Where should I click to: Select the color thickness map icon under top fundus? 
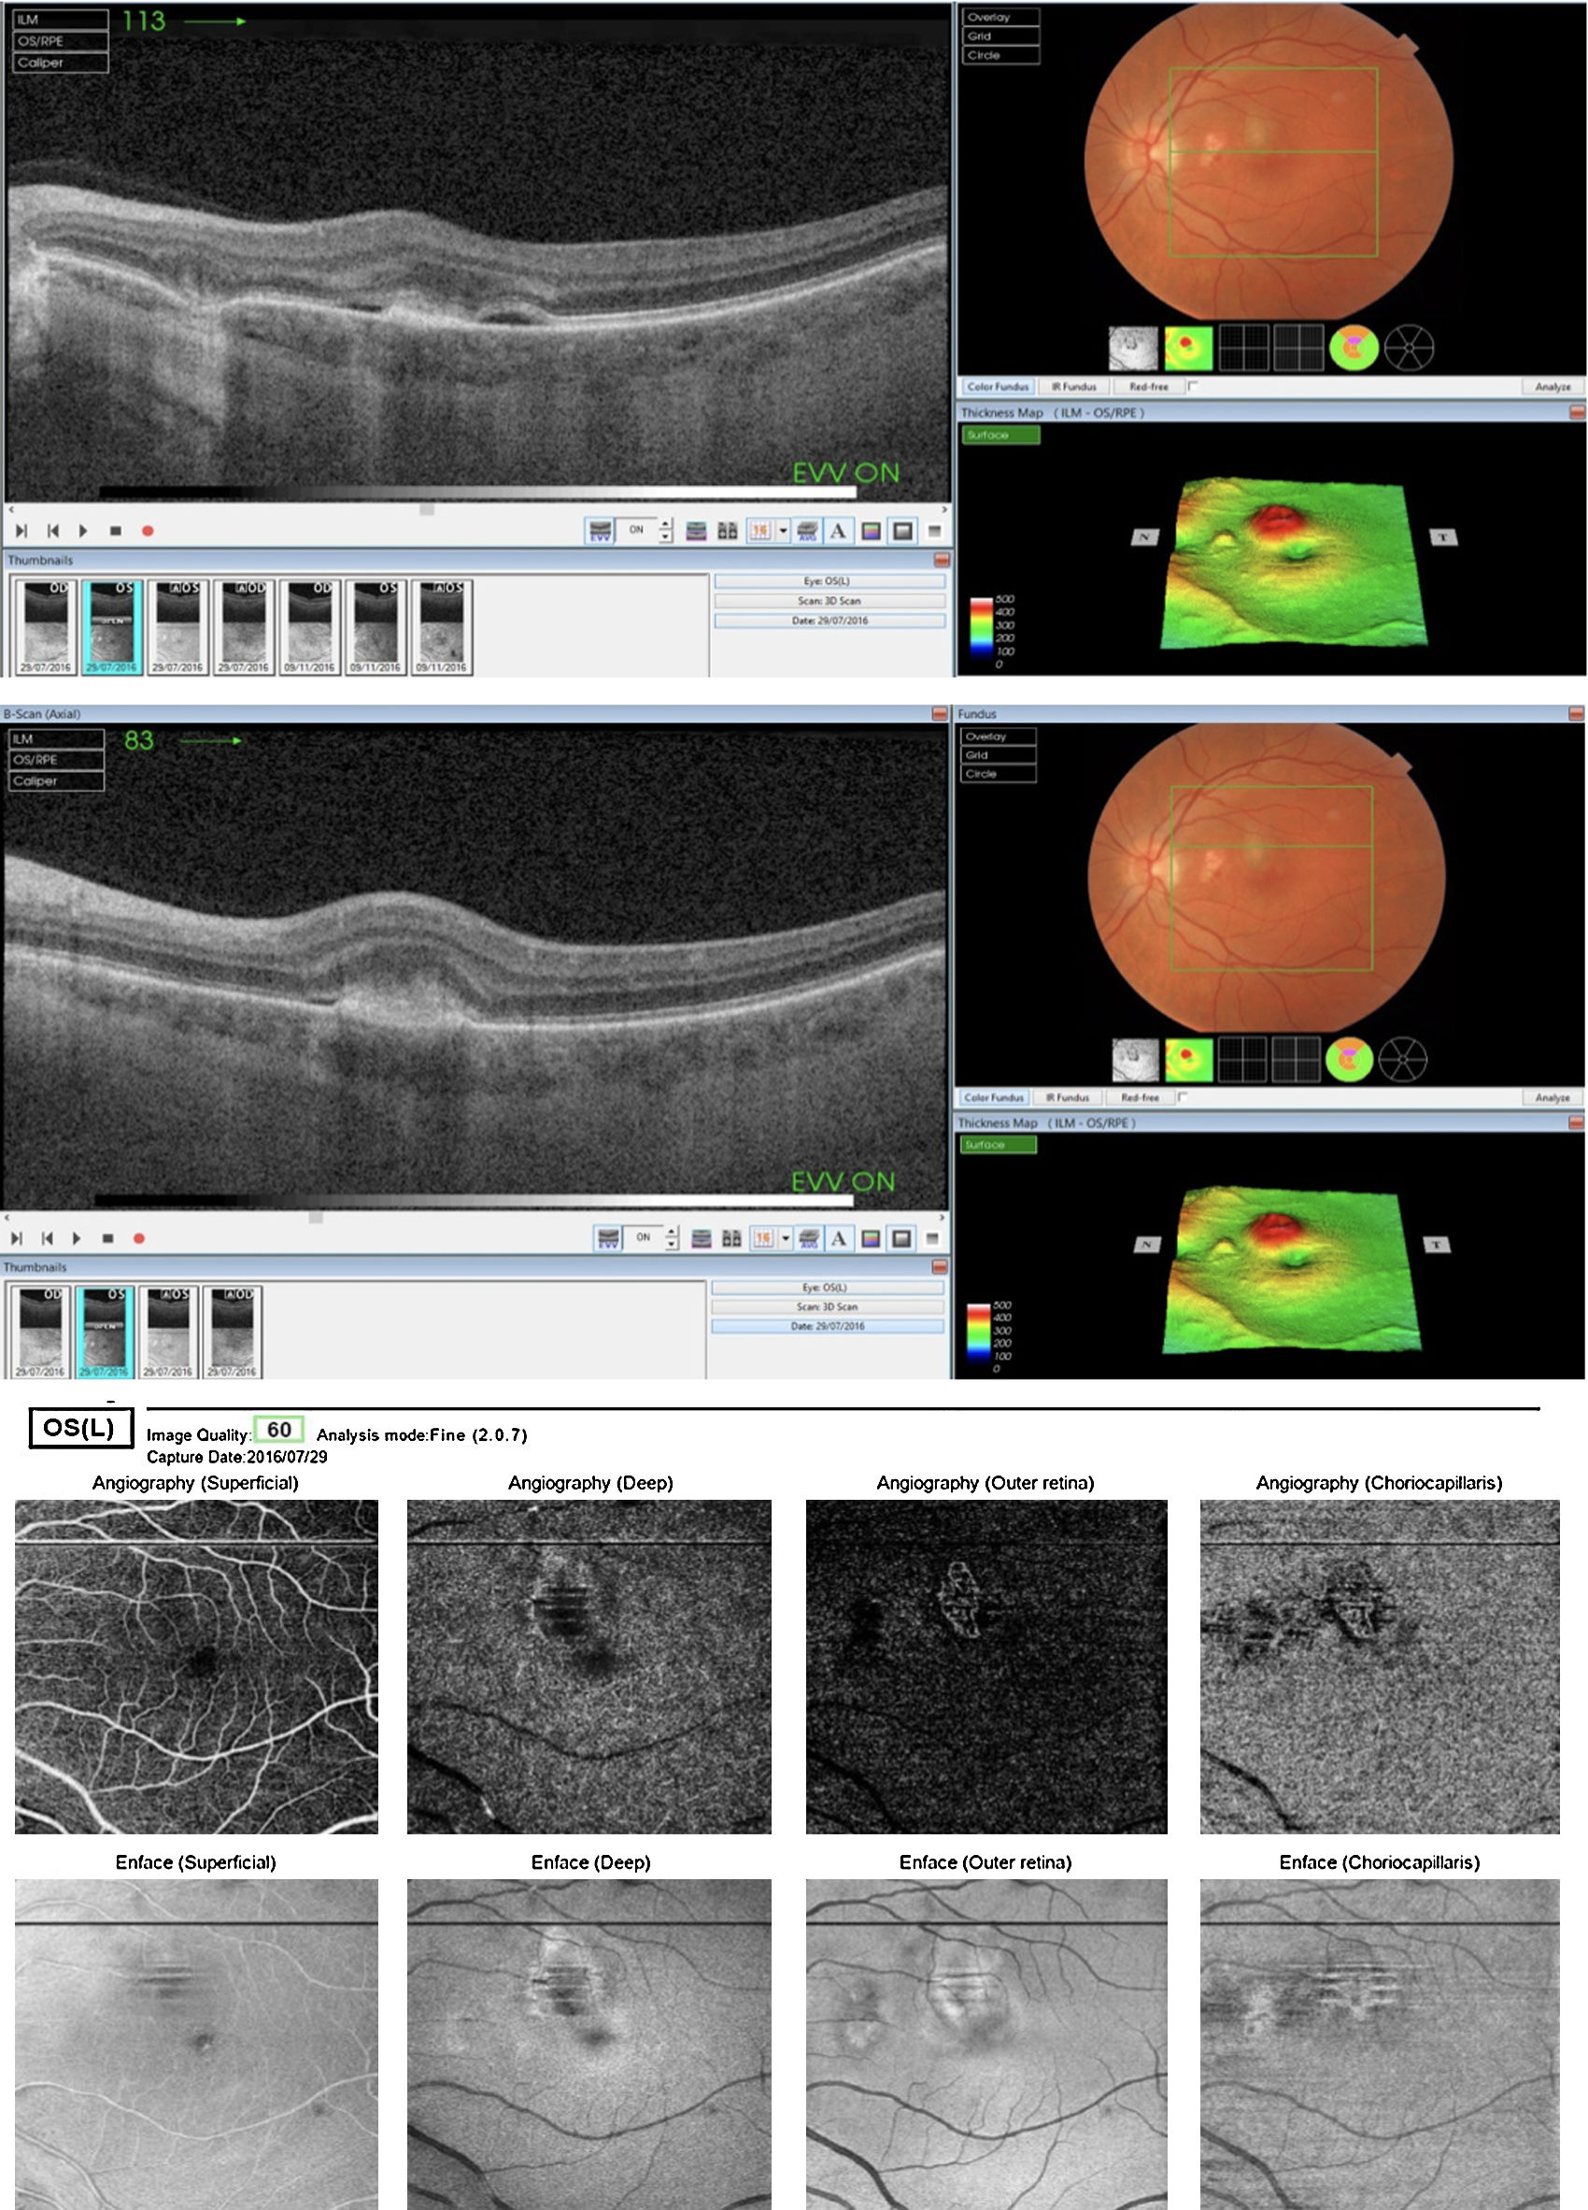(1188, 348)
